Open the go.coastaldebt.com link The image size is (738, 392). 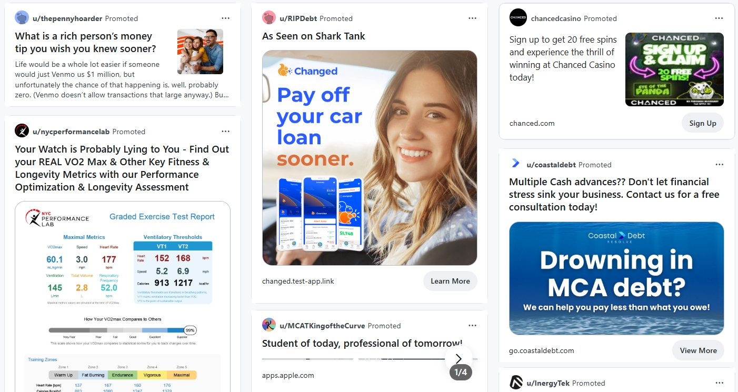point(542,350)
